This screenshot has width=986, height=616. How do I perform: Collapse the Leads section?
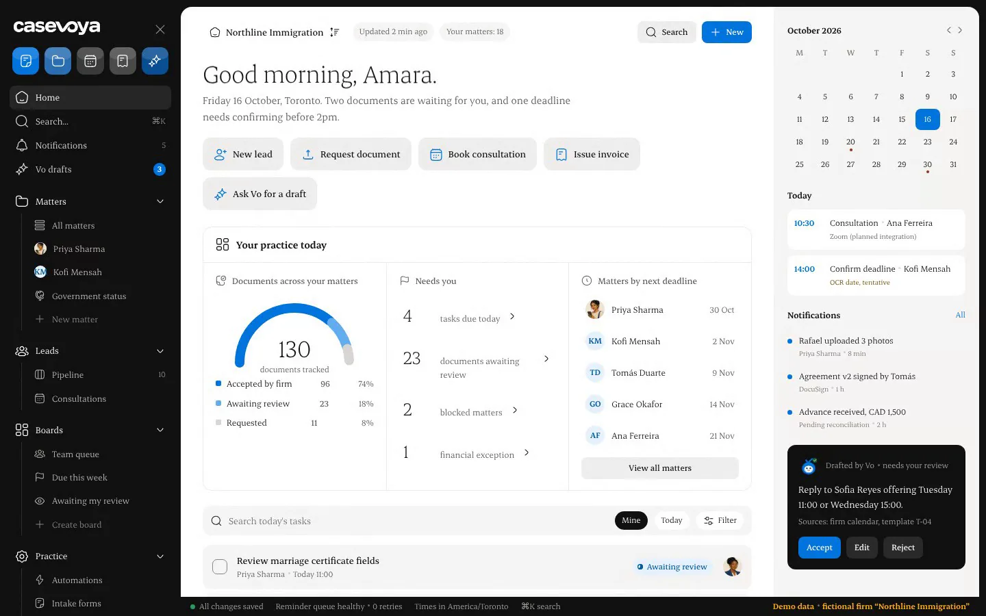[x=160, y=351]
